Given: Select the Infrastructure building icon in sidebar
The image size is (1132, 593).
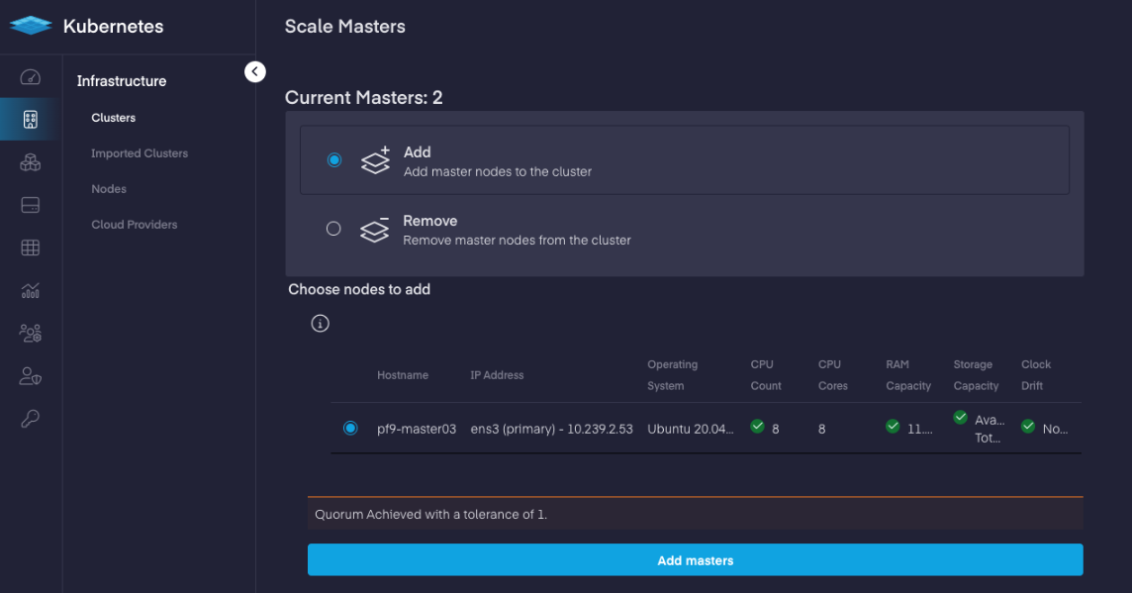Looking at the screenshot, I should (31, 119).
